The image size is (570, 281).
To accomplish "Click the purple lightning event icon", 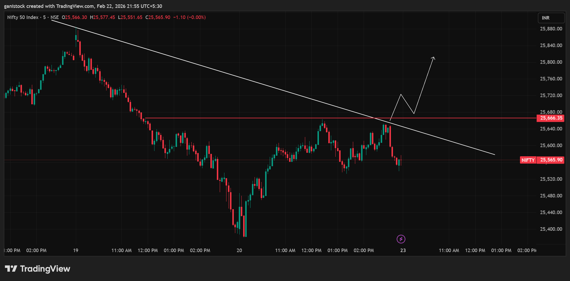I will pyautogui.click(x=401, y=239).
